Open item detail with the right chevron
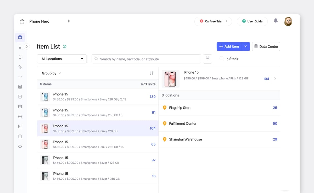The height and width of the screenshot is (193, 314). pos(275,78)
